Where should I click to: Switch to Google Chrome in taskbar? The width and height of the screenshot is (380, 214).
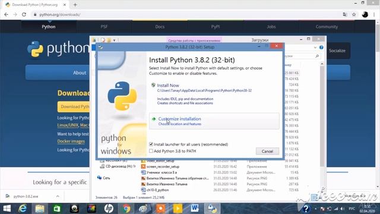(x=126, y=209)
